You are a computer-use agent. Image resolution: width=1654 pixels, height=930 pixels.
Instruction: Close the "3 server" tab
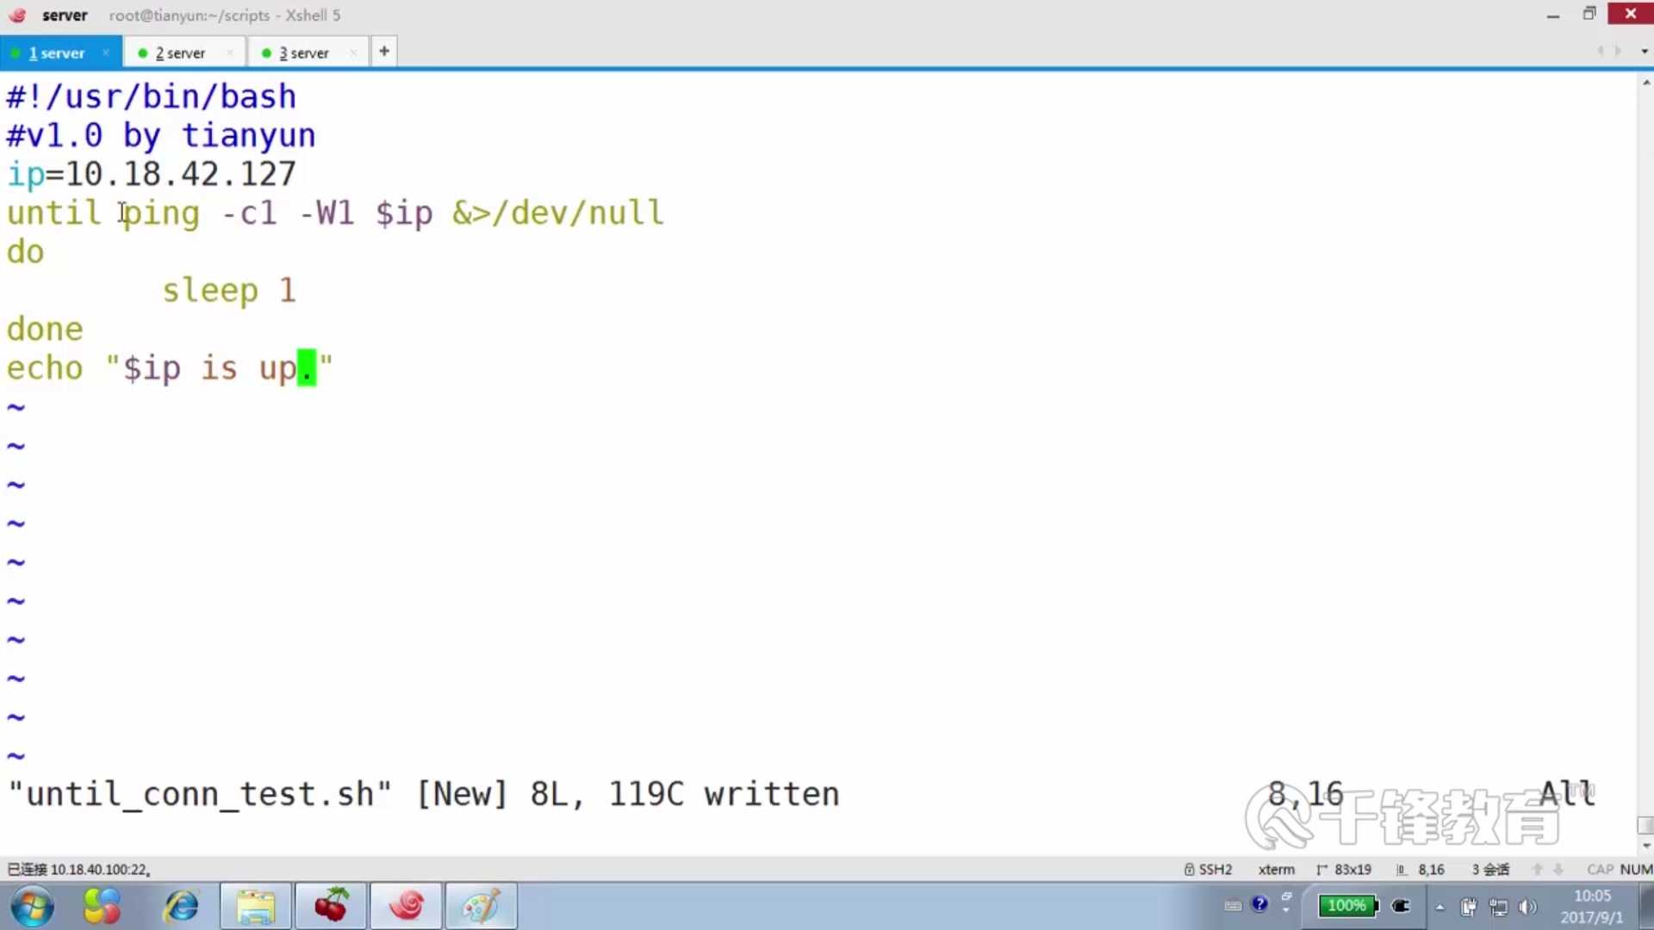click(353, 53)
